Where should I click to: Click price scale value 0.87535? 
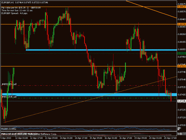182,87
